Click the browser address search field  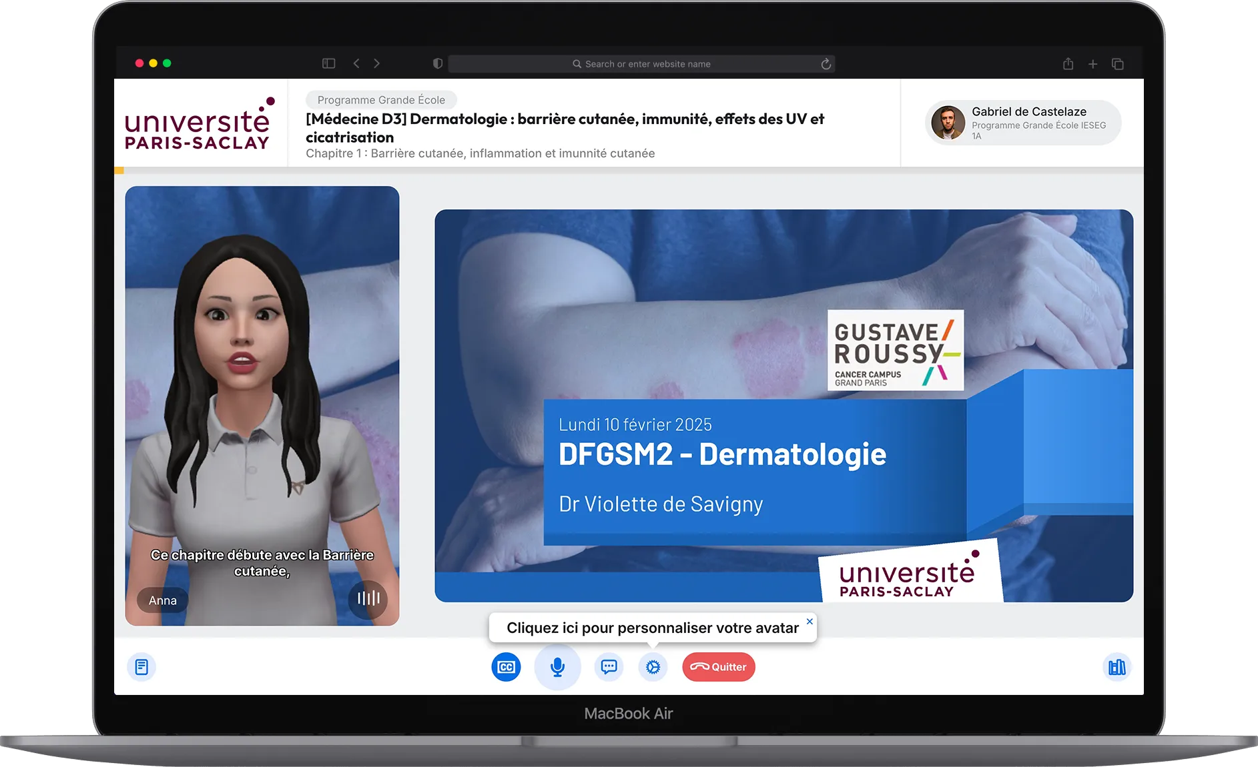pyautogui.click(x=641, y=64)
